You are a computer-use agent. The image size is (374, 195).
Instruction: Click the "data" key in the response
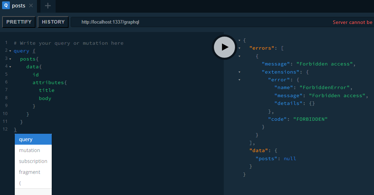(259, 151)
